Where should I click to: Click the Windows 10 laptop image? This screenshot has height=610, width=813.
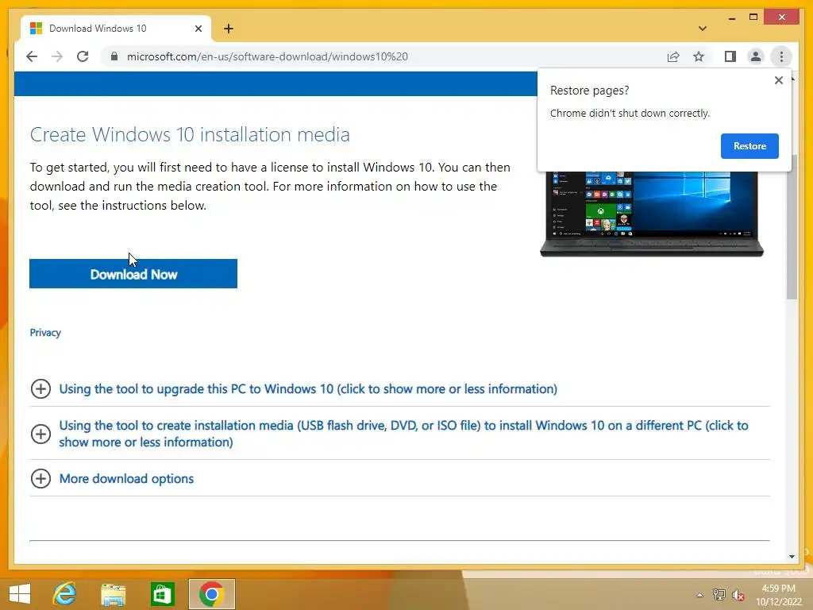tap(651, 214)
